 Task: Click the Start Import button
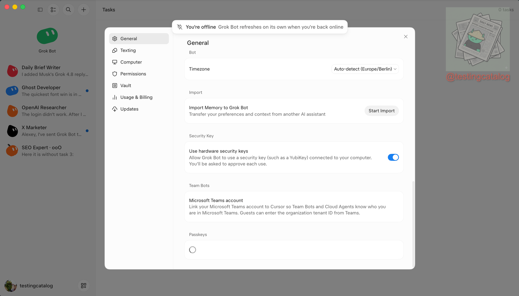[381, 111]
